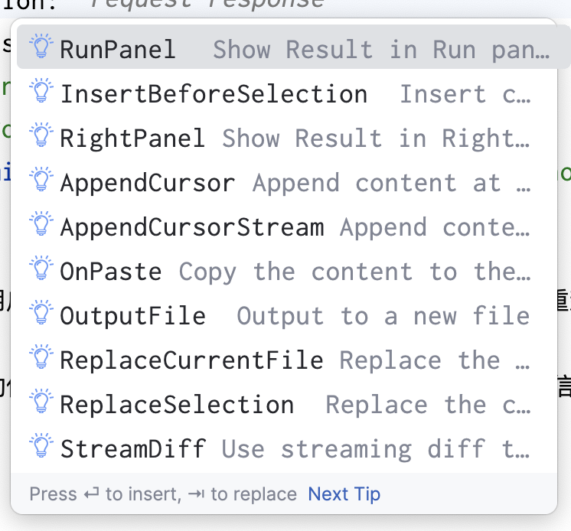Click the lightbulb icon beside AppendCursorStream

(x=40, y=225)
